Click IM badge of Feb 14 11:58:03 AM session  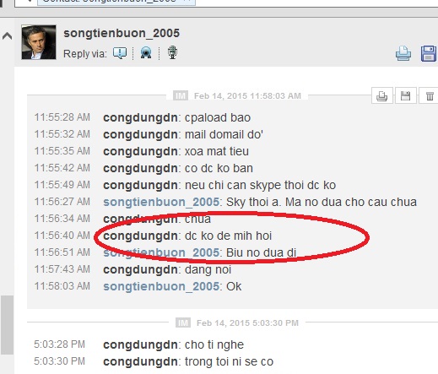pos(181,95)
